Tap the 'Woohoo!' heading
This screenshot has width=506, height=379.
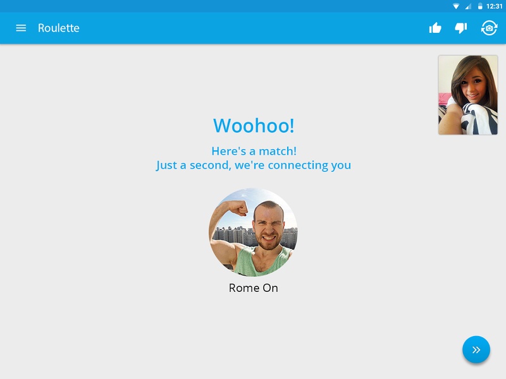(x=254, y=125)
